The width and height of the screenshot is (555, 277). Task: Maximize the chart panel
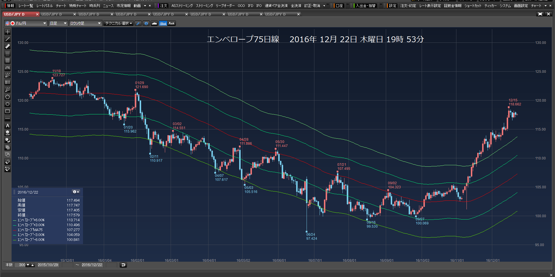pyautogui.click(x=540, y=14)
